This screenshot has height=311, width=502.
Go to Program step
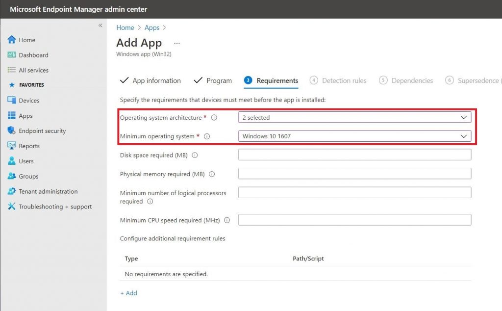(213, 80)
